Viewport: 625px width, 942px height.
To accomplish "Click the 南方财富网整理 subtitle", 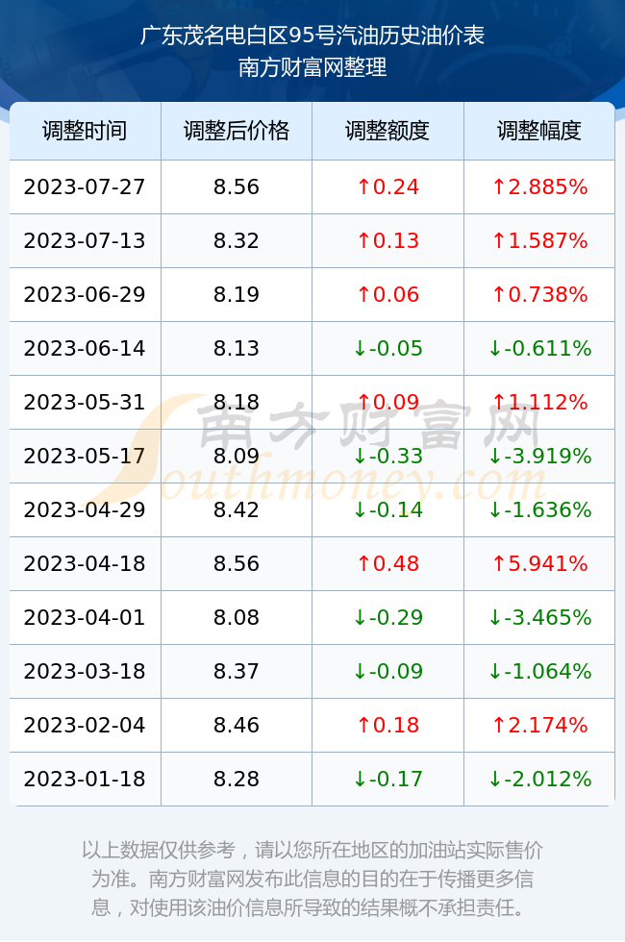I will (x=312, y=66).
